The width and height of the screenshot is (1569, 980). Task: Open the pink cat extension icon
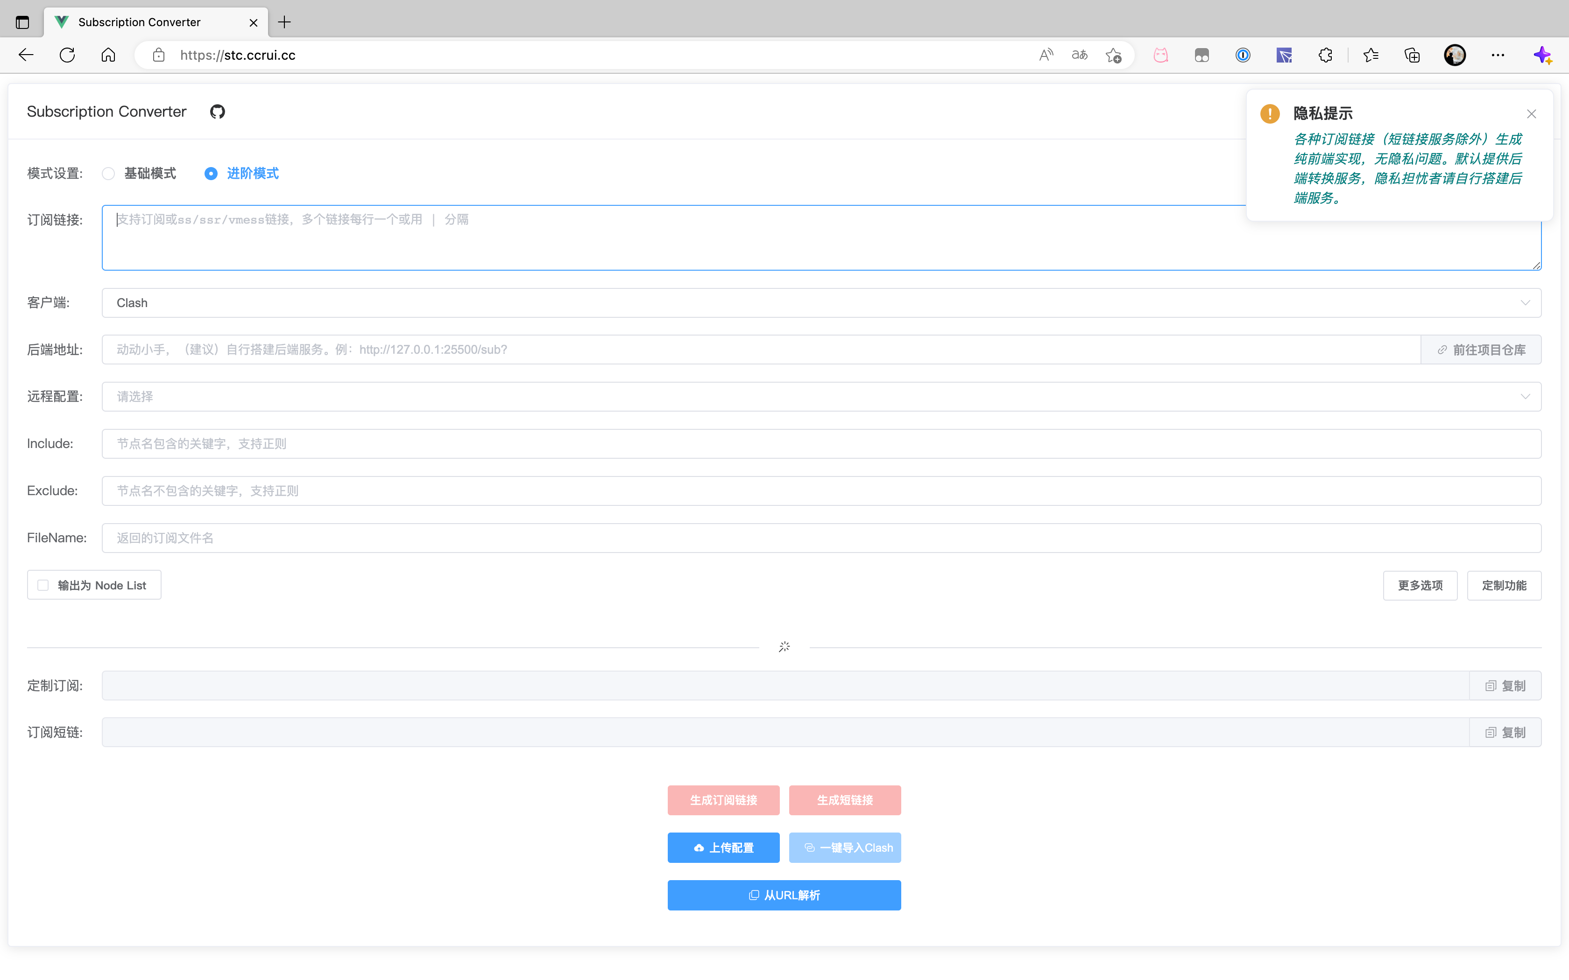(1160, 55)
